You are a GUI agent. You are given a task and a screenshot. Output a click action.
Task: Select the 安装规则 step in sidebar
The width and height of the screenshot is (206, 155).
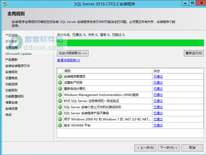(11, 72)
